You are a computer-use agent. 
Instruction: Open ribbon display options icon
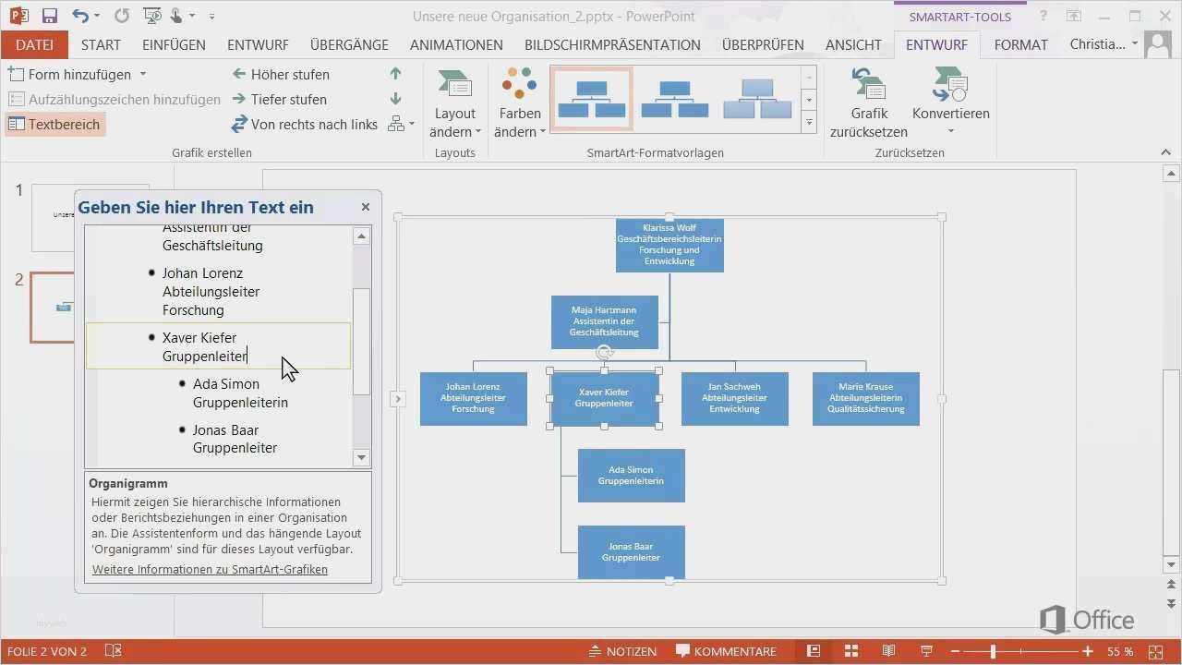(x=1074, y=16)
